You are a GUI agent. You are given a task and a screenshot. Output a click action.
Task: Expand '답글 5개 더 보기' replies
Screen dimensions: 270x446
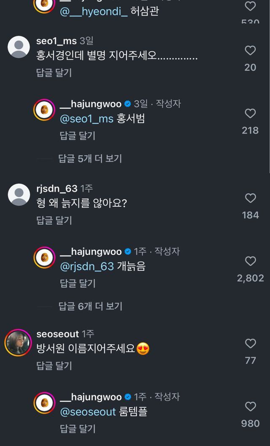click(90, 158)
